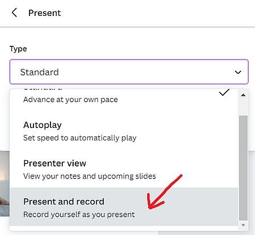Go back using the left chevron arrow
This screenshot has height=235, width=255.
pyautogui.click(x=14, y=13)
